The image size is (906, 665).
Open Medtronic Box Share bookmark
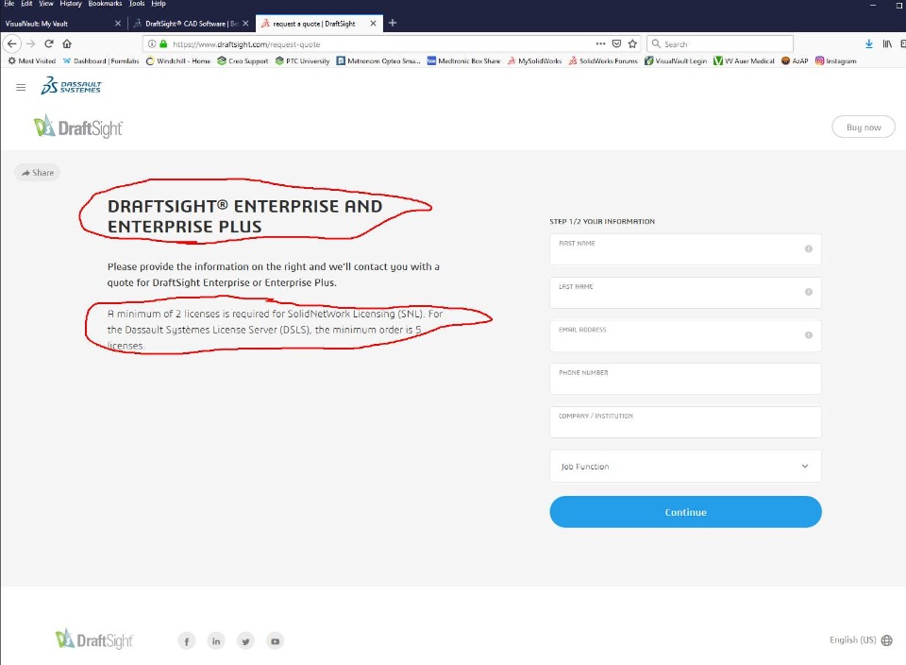tap(464, 60)
